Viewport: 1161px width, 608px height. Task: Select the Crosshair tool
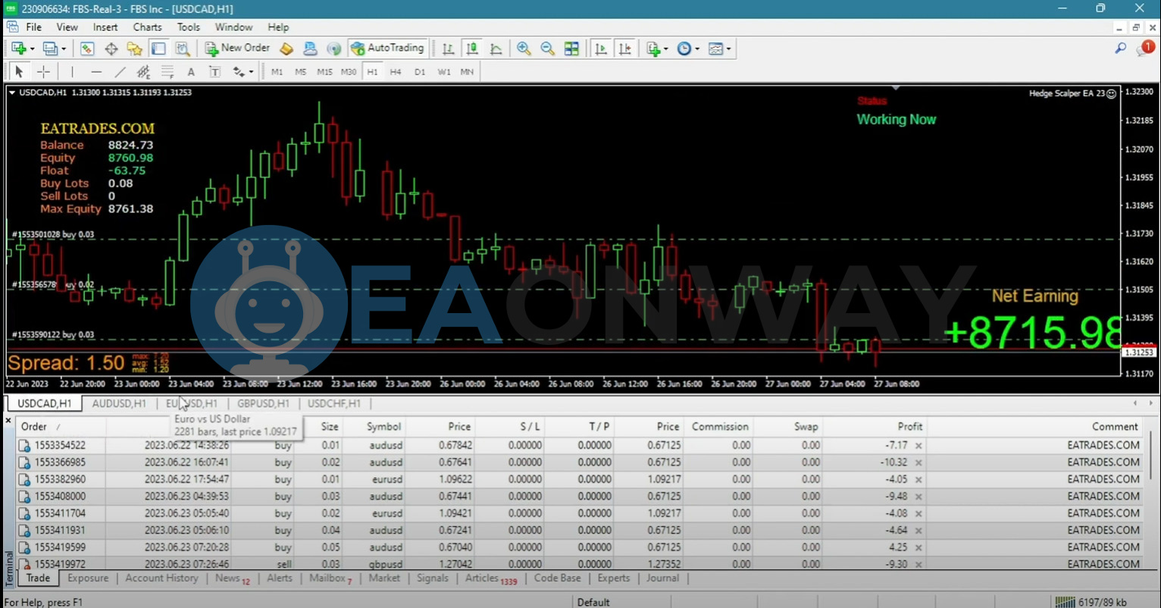(43, 71)
